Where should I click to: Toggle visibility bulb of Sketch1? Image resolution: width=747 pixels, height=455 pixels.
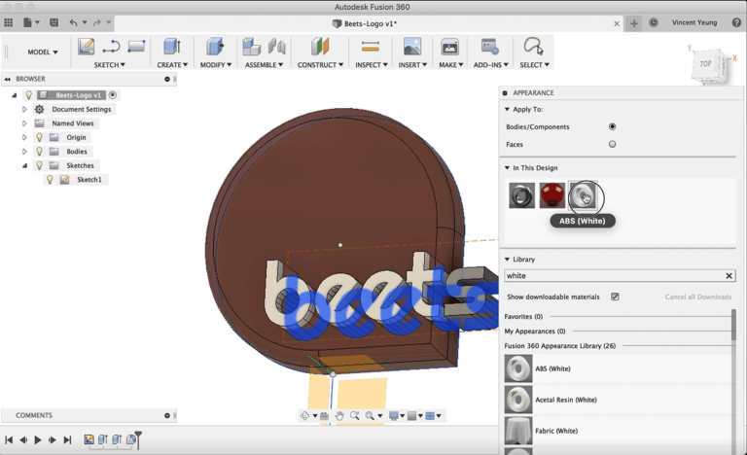(50, 180)
